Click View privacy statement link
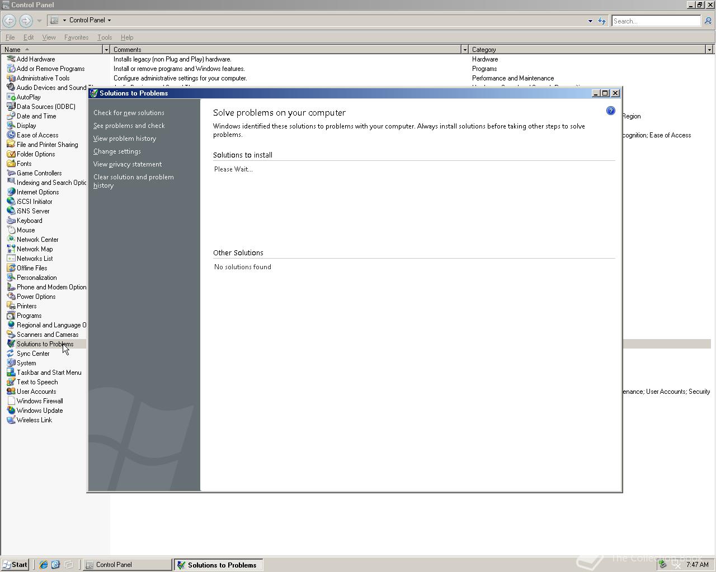The width and height of the screenshot is (716, 572). point(128,164)
